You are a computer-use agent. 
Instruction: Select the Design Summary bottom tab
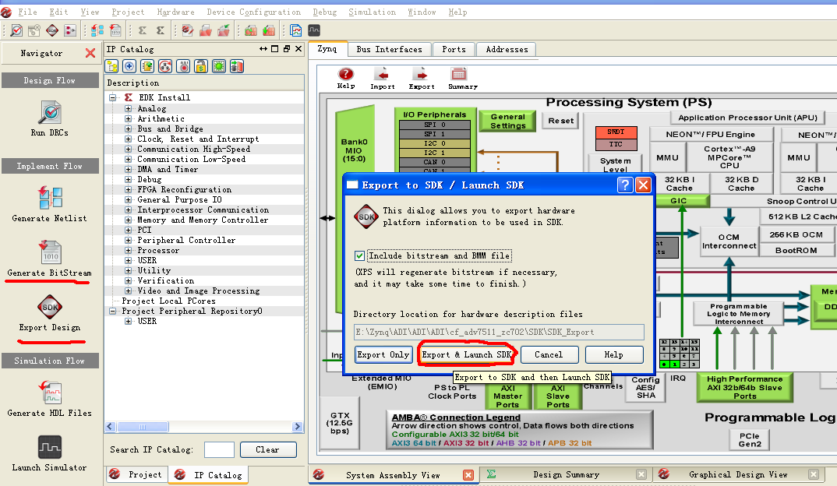point(566,474)
